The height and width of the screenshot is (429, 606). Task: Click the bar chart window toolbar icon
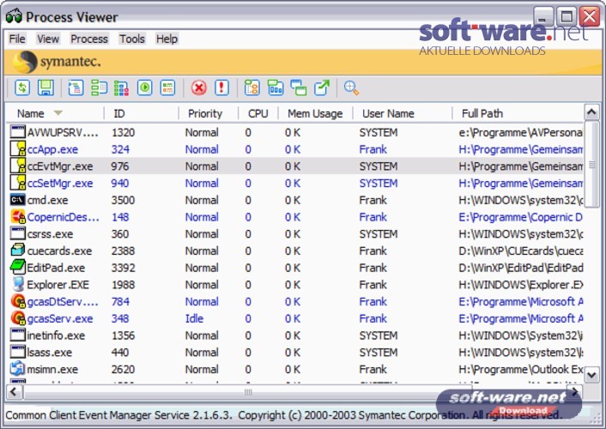click(x=276, y=88)
